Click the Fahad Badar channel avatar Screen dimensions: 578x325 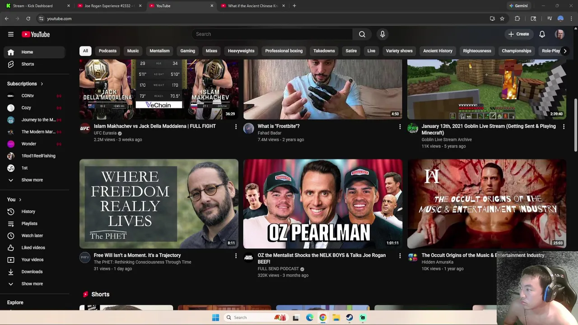(x=249, y=129)
